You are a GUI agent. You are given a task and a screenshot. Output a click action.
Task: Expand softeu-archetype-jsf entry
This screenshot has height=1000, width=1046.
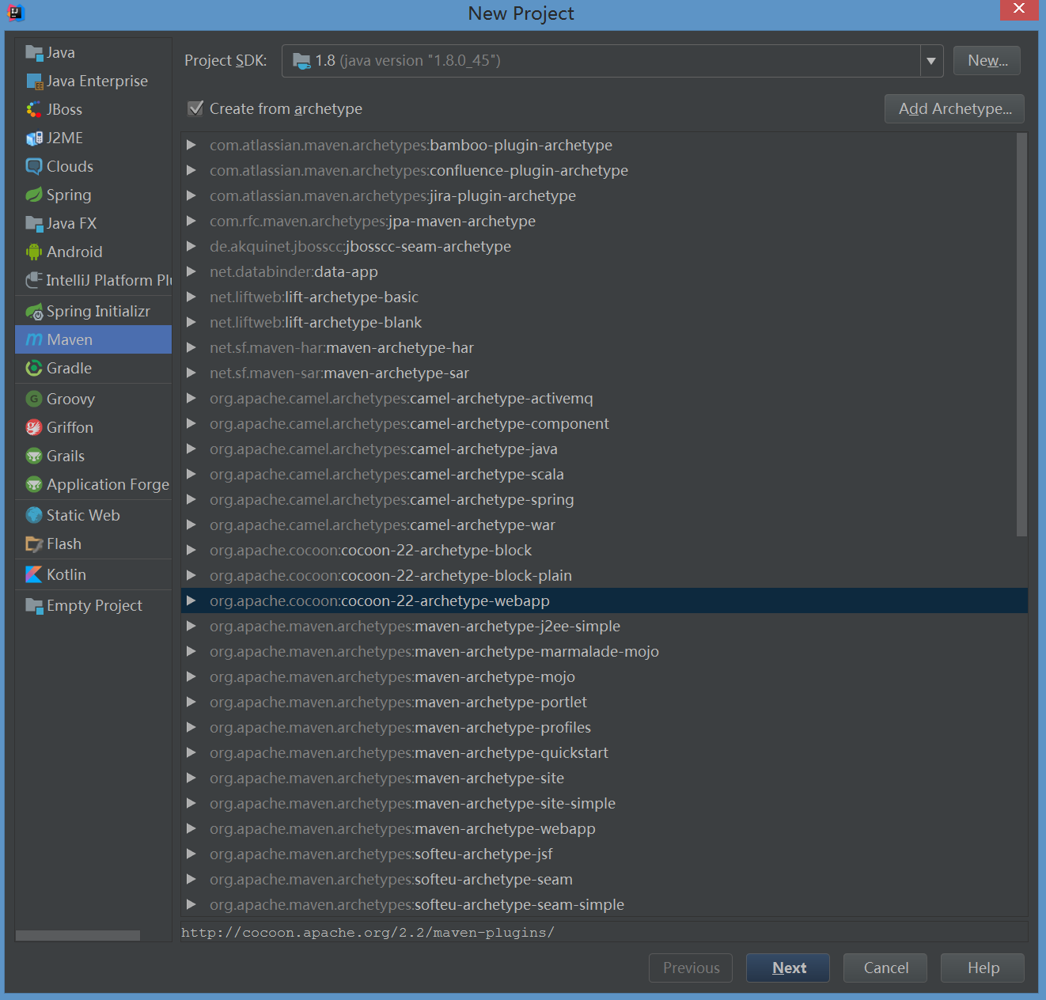pyautogui.click(x=191, y=854)
